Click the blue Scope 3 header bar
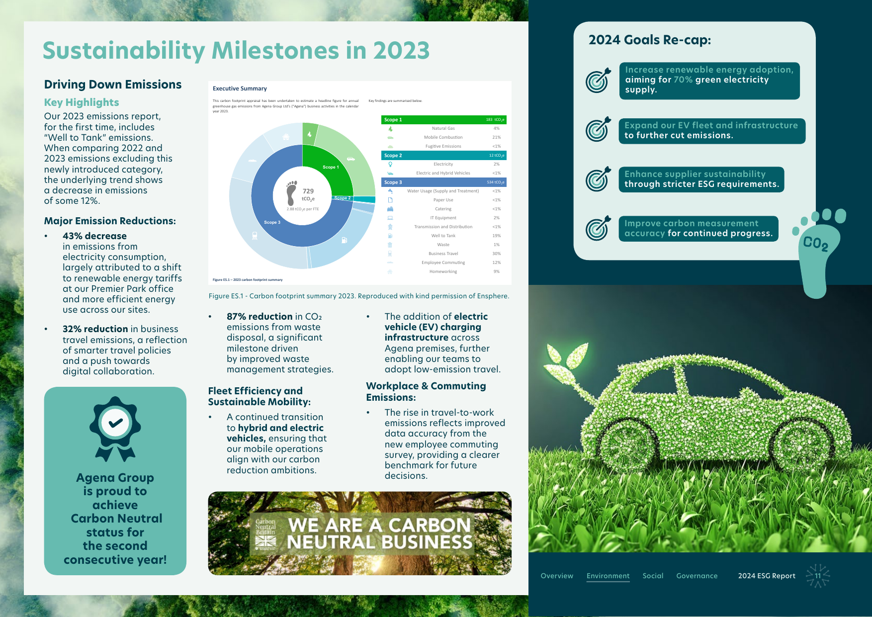Screen dimensions: 872x617 pyautogui.click(x=444, y=182)
